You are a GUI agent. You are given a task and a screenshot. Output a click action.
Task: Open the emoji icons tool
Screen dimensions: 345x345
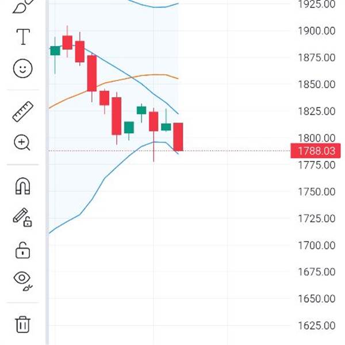click(23, 68)
